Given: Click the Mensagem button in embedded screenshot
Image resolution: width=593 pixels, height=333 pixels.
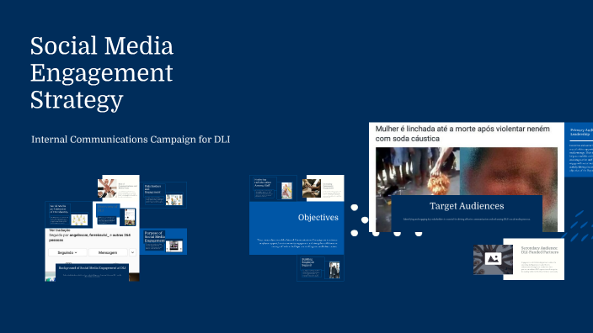Looking at the screenshot, I should point(108,252).
